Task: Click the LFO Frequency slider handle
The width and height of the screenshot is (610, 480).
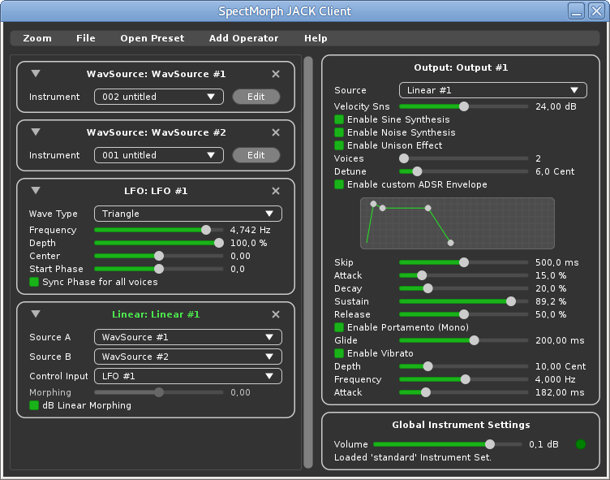Action: pyautogui.click(x=206, y=230)
